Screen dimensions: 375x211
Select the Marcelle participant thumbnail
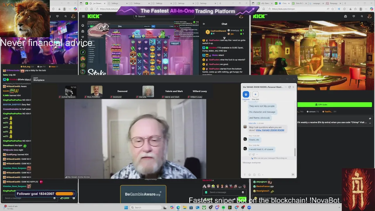[148, 92]
